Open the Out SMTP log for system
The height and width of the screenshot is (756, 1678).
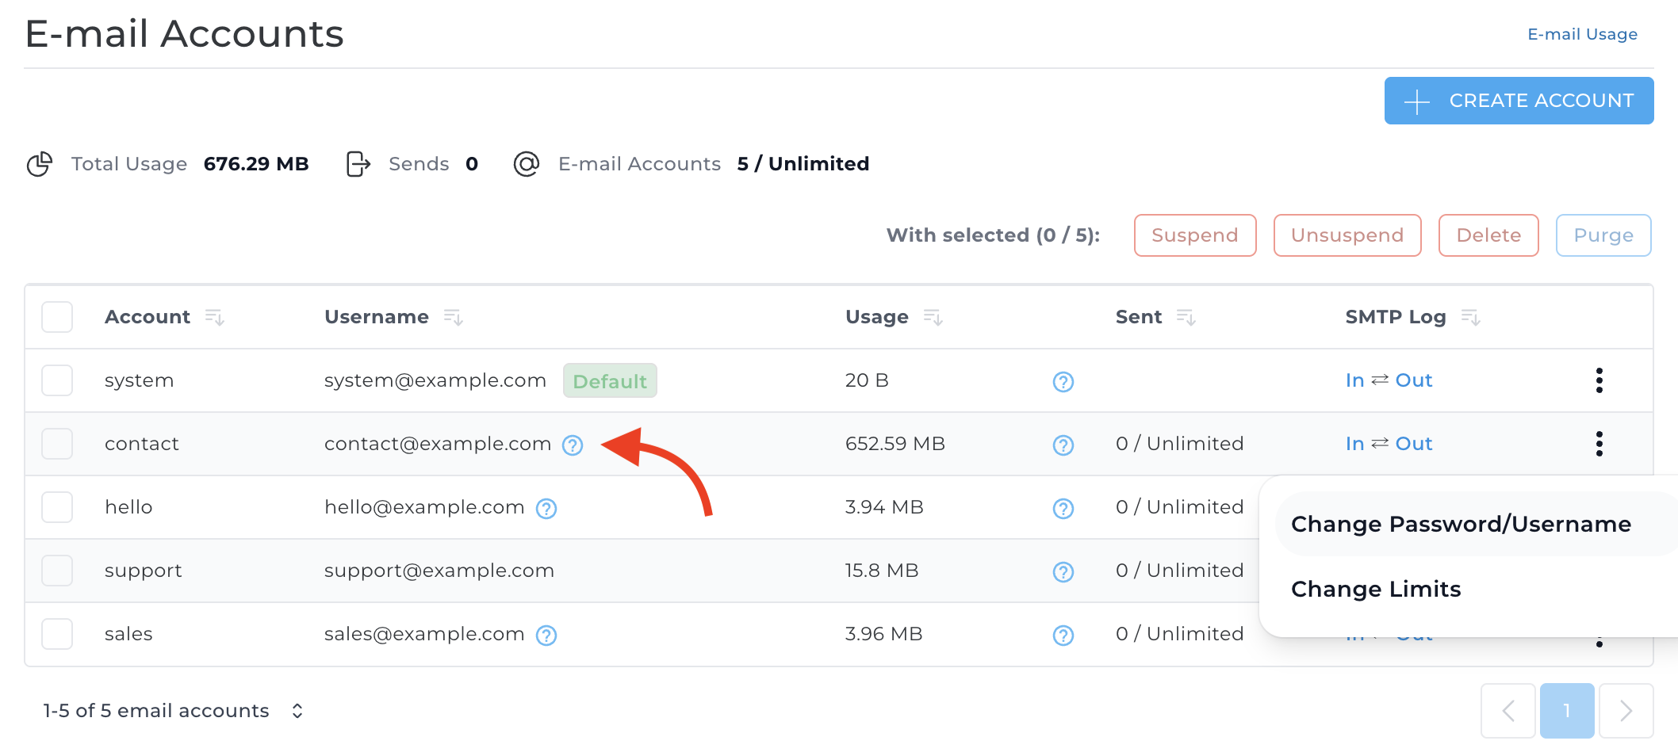[1414, 380]
